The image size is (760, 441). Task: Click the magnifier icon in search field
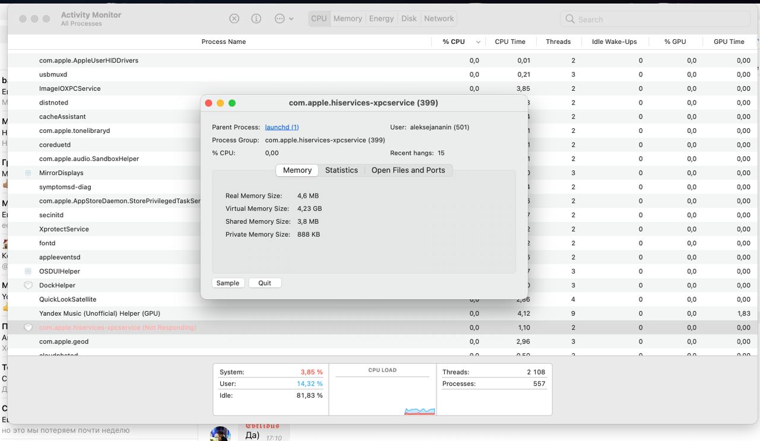[570, 19]
